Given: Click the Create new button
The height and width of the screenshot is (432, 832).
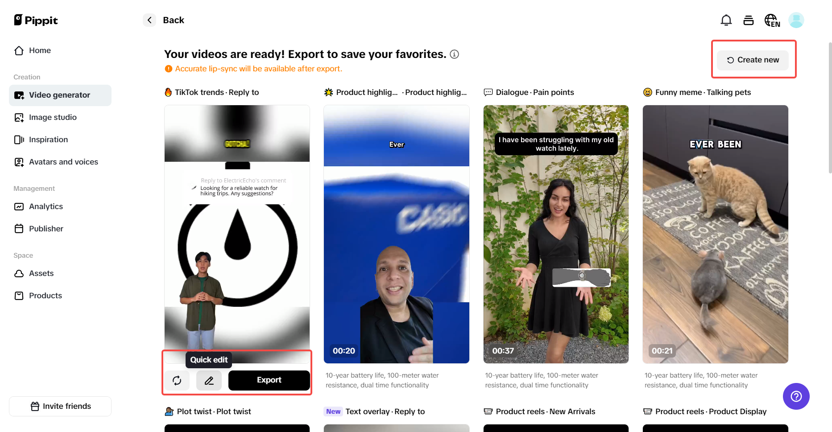Looking at the screenshot, I should (x=753, y=60).
